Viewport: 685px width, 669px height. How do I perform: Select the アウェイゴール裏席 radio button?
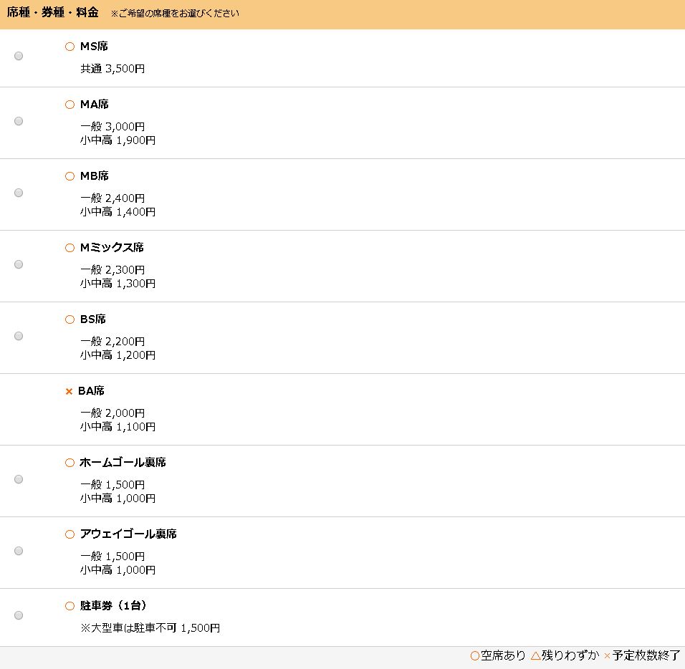click(x=19, y=551)
